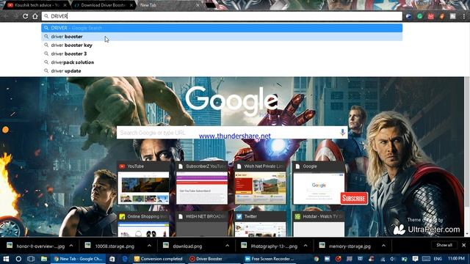Open the Store icon on taskbar
This screenshot has height=264, width=470.
coord(112,259)
